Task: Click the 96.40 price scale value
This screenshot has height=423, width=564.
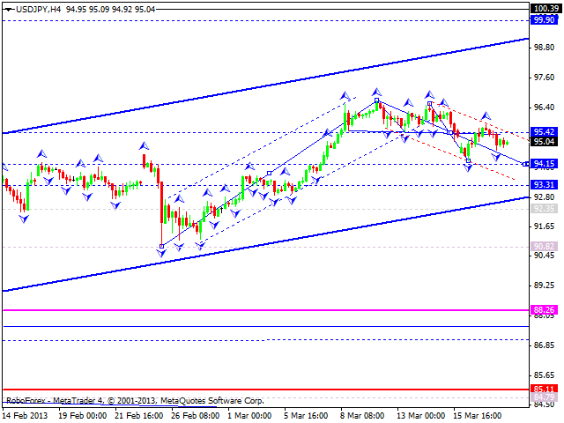Action: (544, 108)
